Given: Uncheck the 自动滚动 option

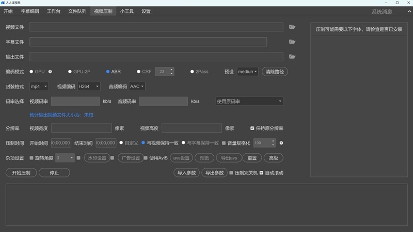Looking at the screenshot, I should (x=262, y=173).
